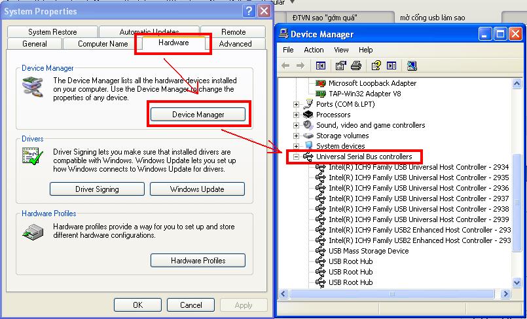Open browser tab 'ĐTVN sao "gớm quá"'
The image size is (527, 319).
point(339,18)
